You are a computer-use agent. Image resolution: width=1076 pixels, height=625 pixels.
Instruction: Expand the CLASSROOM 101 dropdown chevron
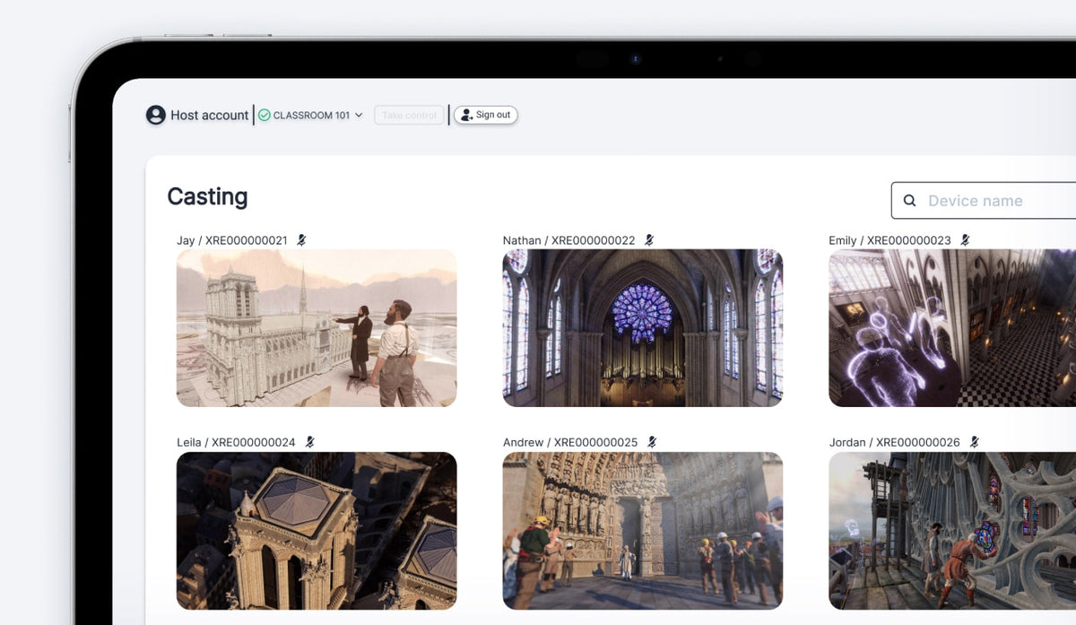359,115
